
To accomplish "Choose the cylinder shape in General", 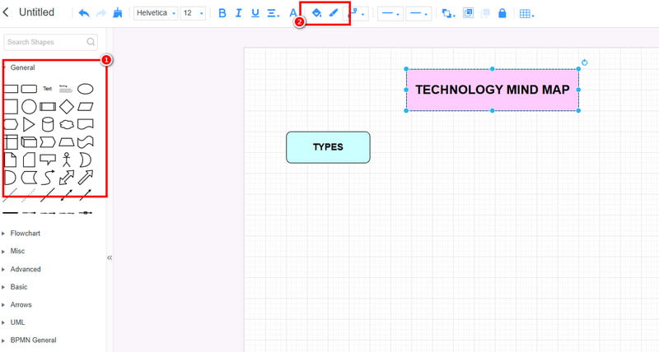I will click(48, 124).
